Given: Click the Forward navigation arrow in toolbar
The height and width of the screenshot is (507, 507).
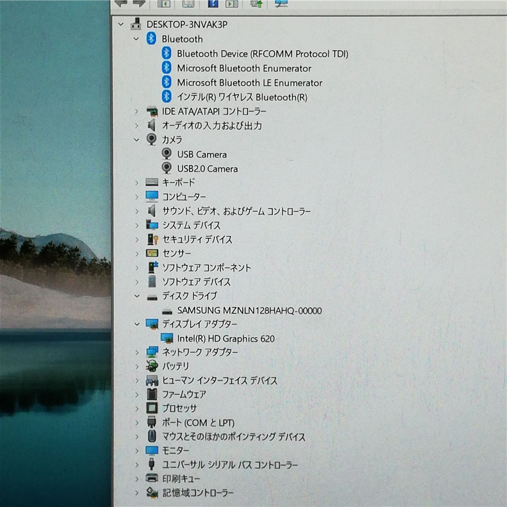Looking at the screenshot, I should 138,4.
